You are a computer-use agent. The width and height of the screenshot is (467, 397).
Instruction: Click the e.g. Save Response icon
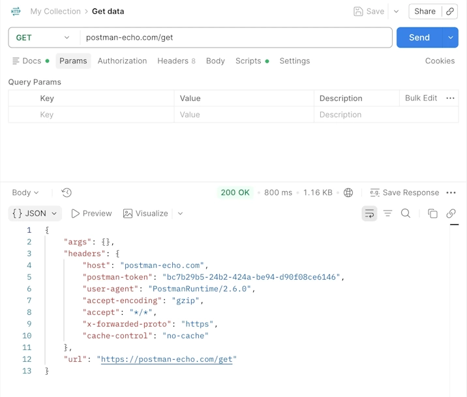(374, 192)
